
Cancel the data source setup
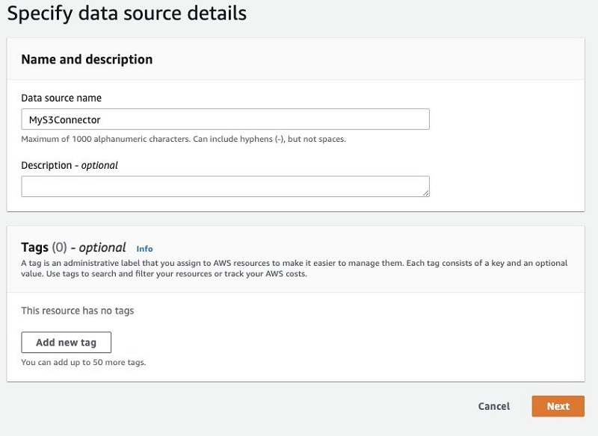tap(494, 406)
